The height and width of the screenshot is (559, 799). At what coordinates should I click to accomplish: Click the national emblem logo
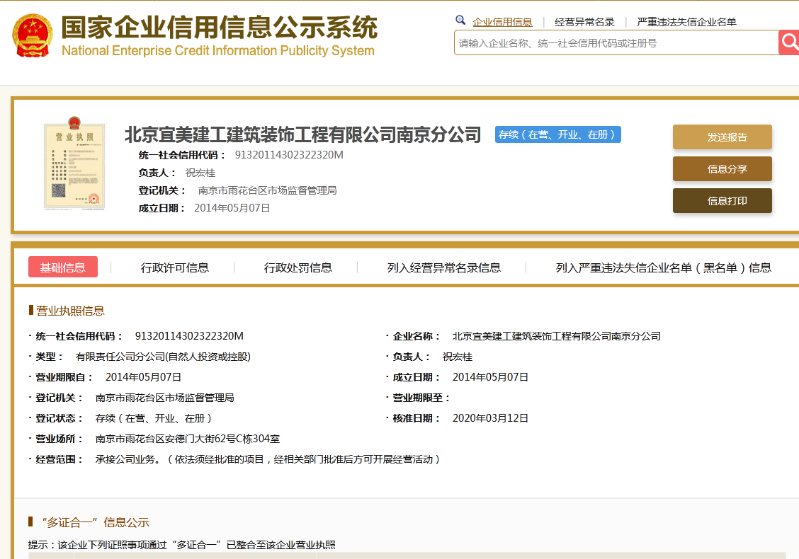pyautogui.click(x=32, y=35)
